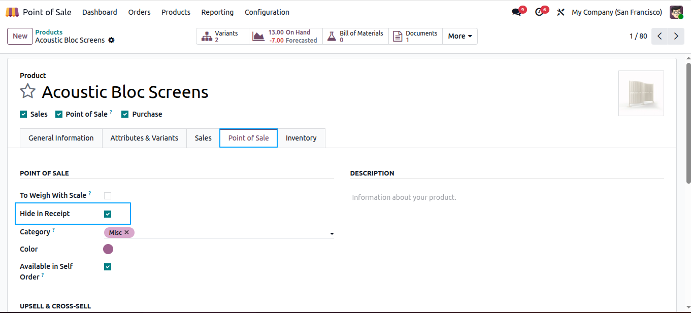Viewport: 691px width, 313px height.
Task: Click the help mark beside To Weigh With Scale
Action: pos(90,193)
